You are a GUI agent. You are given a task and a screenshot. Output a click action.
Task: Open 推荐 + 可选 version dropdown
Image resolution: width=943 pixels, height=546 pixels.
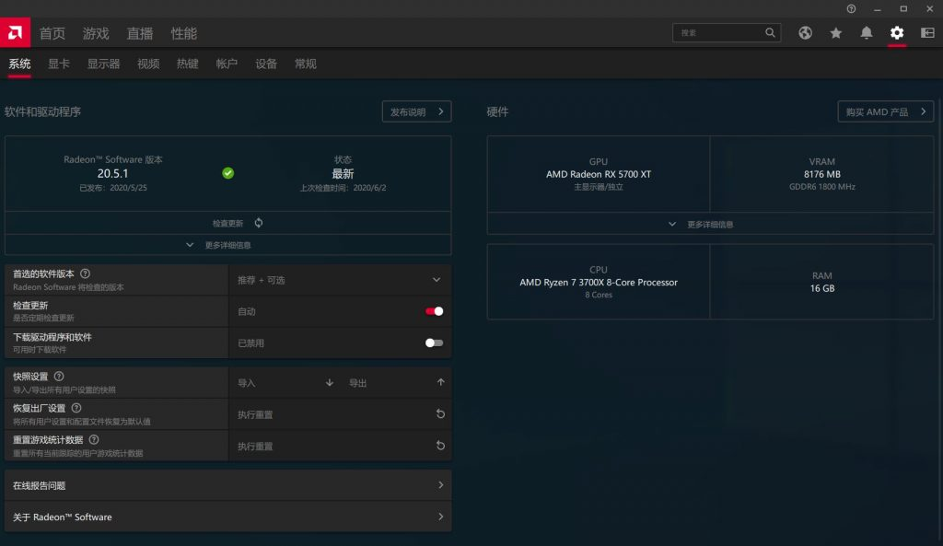point(340,280)
